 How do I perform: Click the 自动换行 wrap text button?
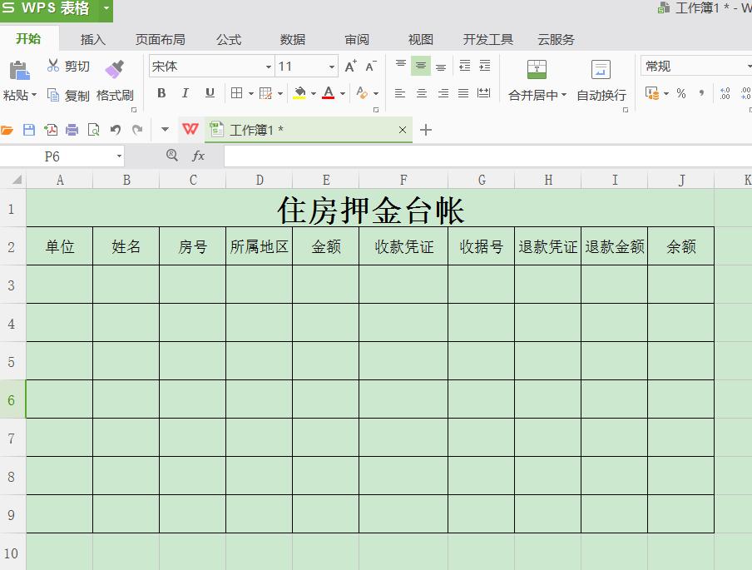point(601,93)
